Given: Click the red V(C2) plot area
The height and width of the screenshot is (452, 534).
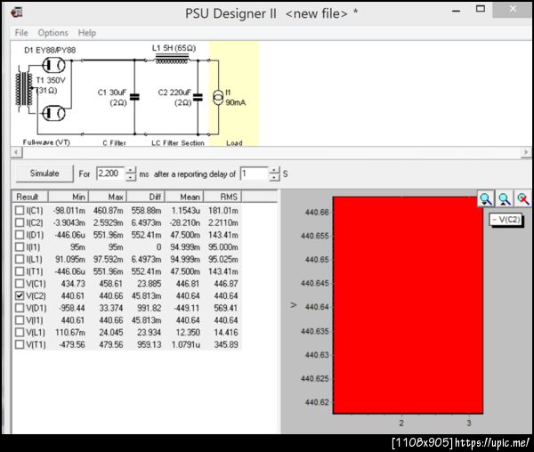Looking at the screenshot, I should (408, 305).
